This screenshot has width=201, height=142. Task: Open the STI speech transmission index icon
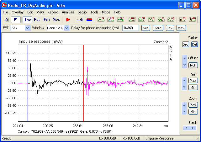[182, 20]
